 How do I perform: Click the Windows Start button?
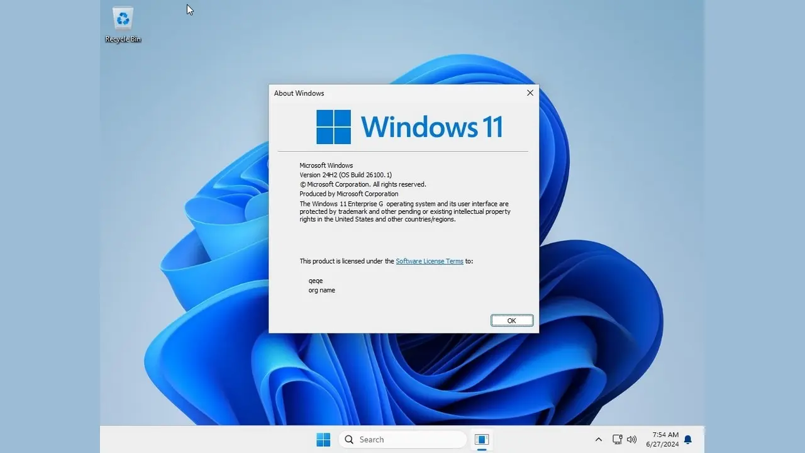click(x=323, y=439)
